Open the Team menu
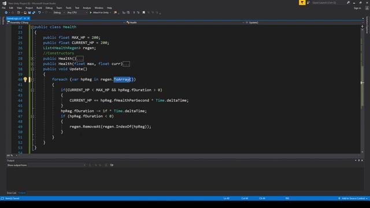Viewport: 370px width, 208px height. click(x=59, y=8)
